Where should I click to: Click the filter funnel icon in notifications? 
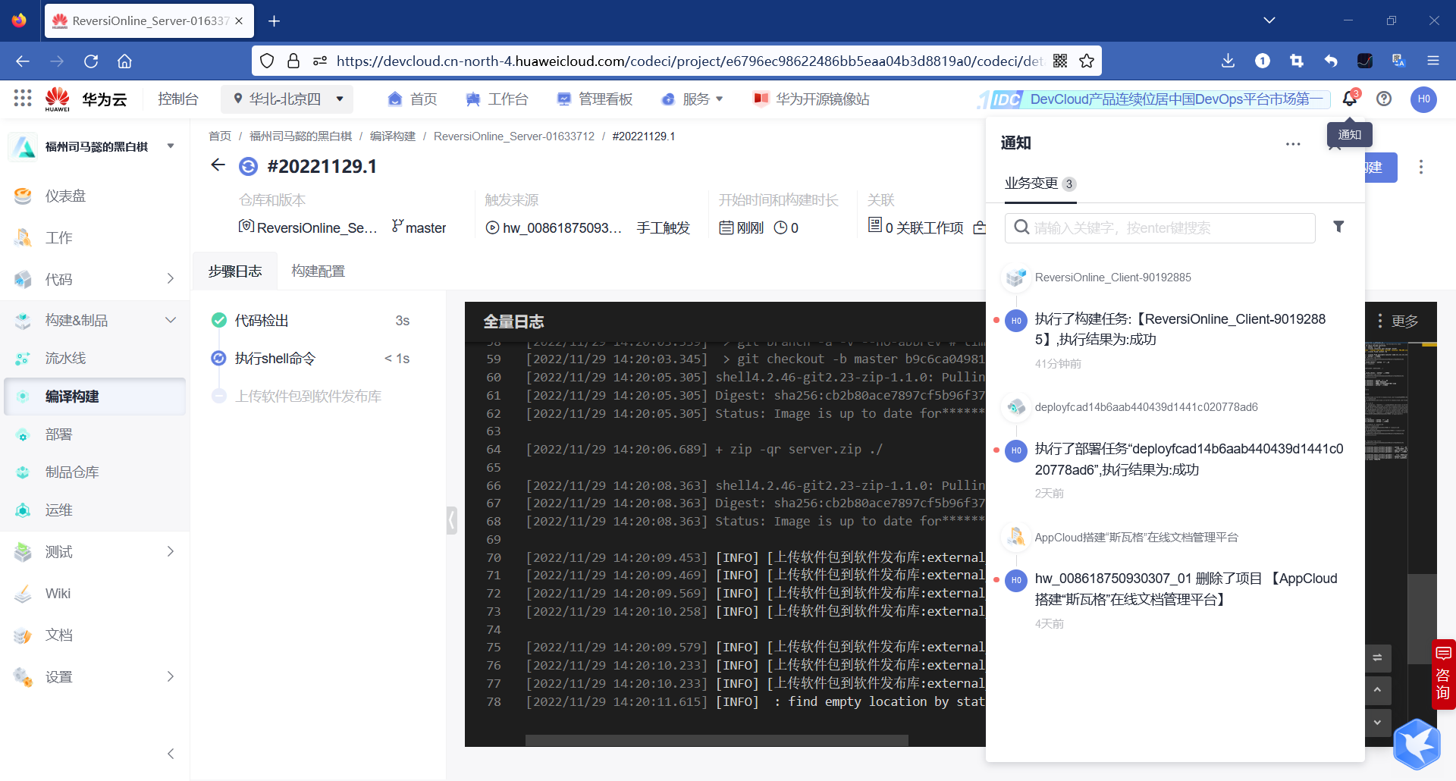click(1338, 227)
